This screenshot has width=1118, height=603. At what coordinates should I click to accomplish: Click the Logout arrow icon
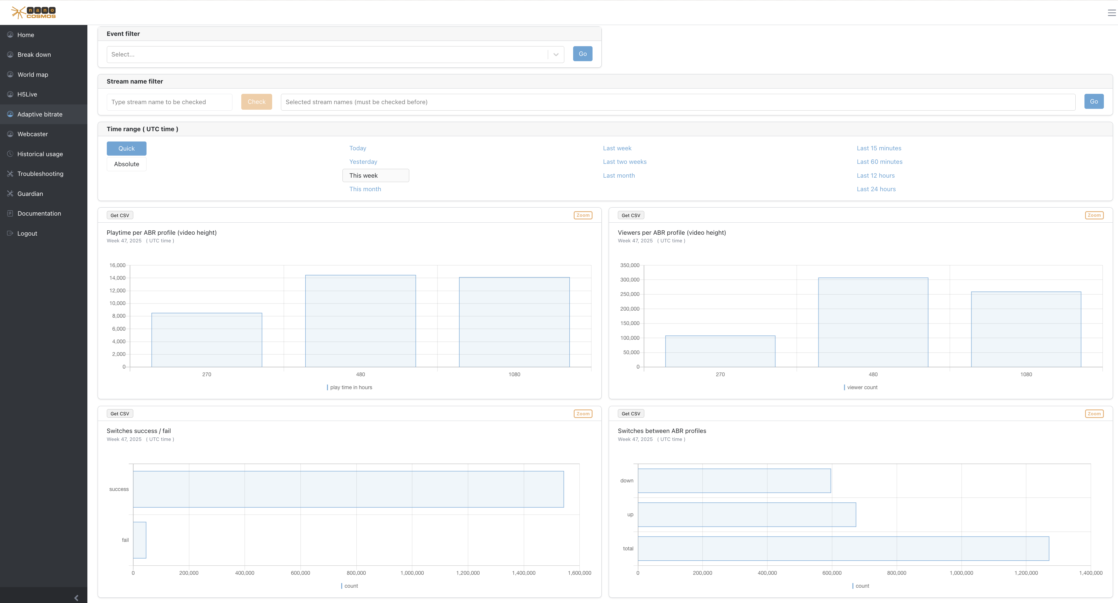(x=10, y=233)
